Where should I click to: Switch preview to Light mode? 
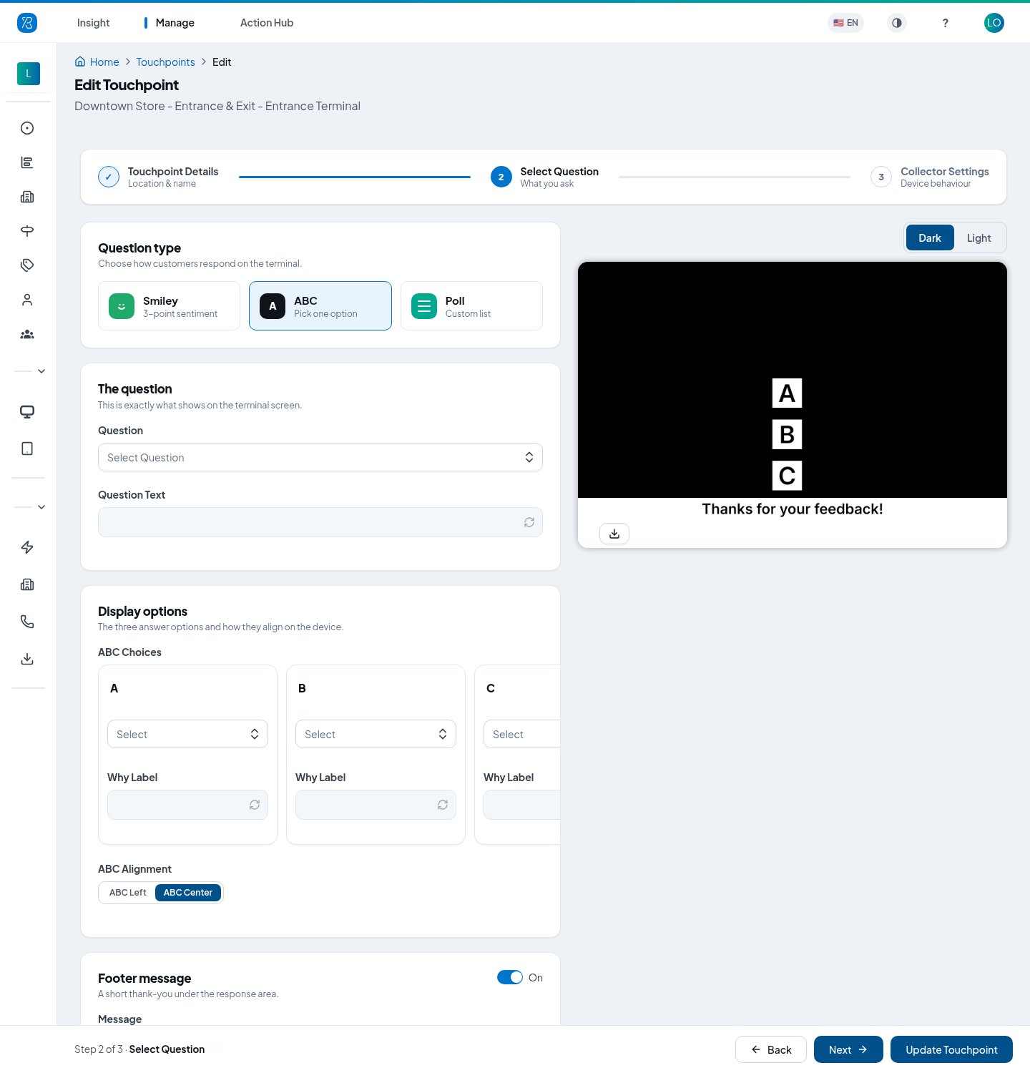coord(978,238)
